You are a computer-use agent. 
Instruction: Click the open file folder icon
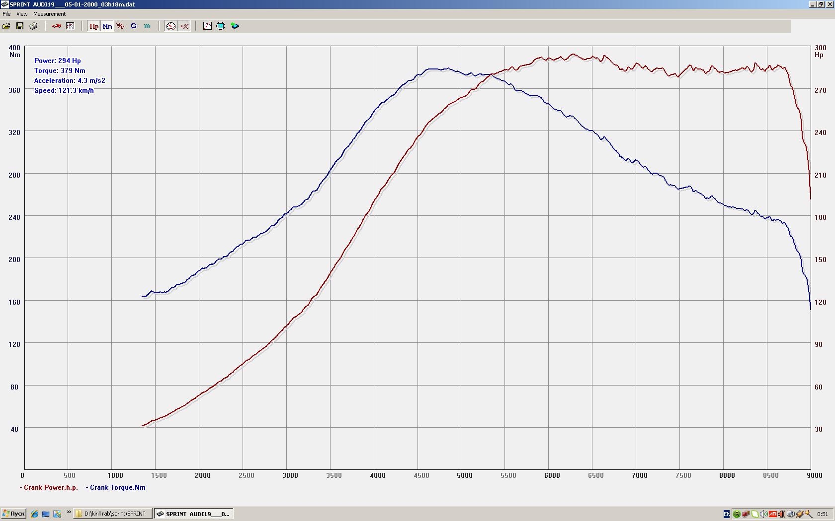pos(6,26)
